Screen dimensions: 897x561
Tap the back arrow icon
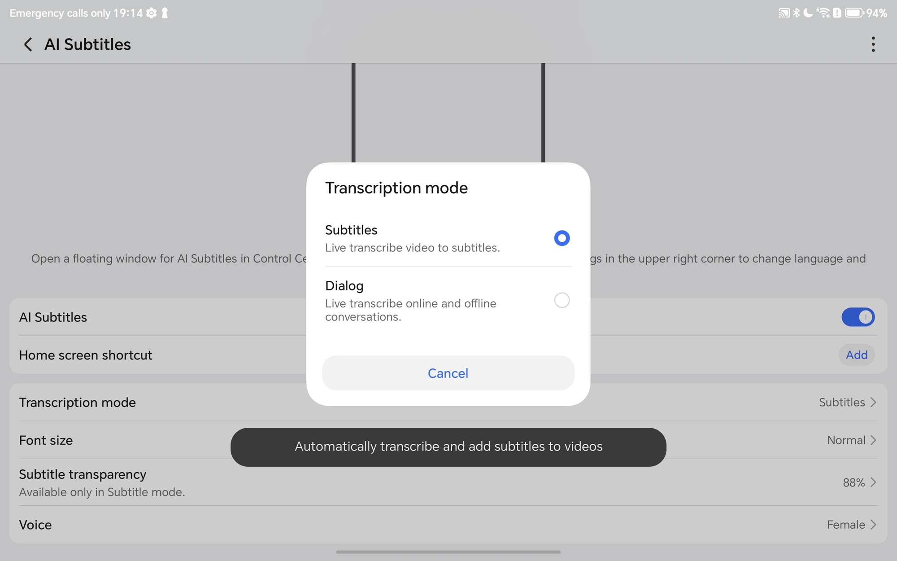[x=28, y=44]
